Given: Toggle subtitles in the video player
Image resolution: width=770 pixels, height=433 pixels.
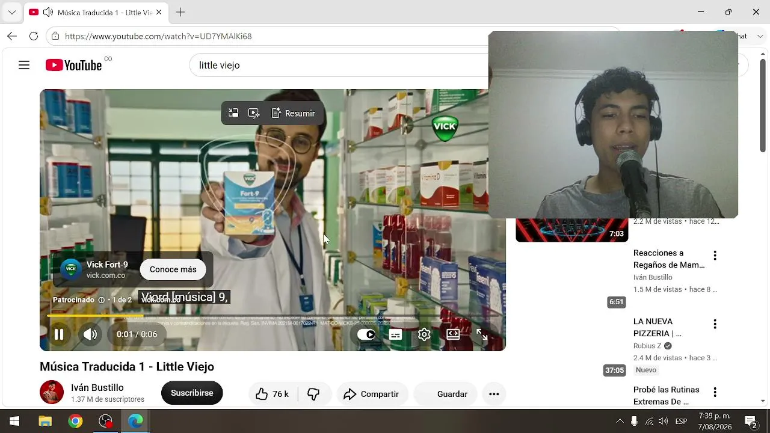Looking at the screenshot, I should [395, 334].
